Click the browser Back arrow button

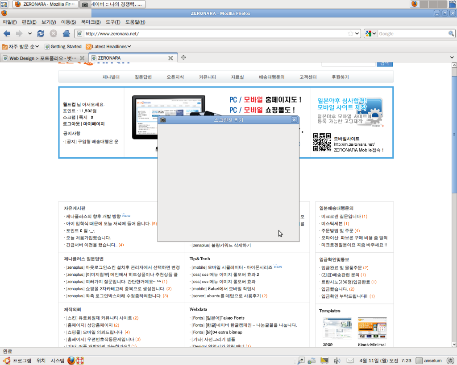tap(7, 33)
